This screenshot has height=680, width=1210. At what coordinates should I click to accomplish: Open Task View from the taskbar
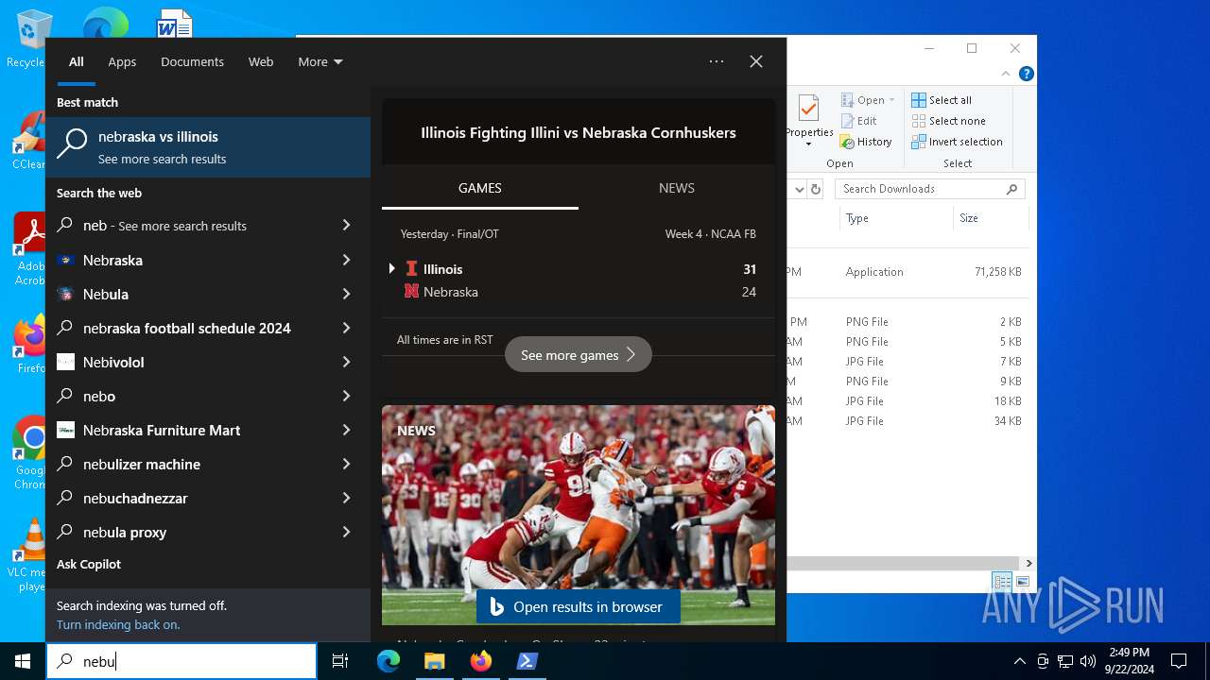pos(340,661)
